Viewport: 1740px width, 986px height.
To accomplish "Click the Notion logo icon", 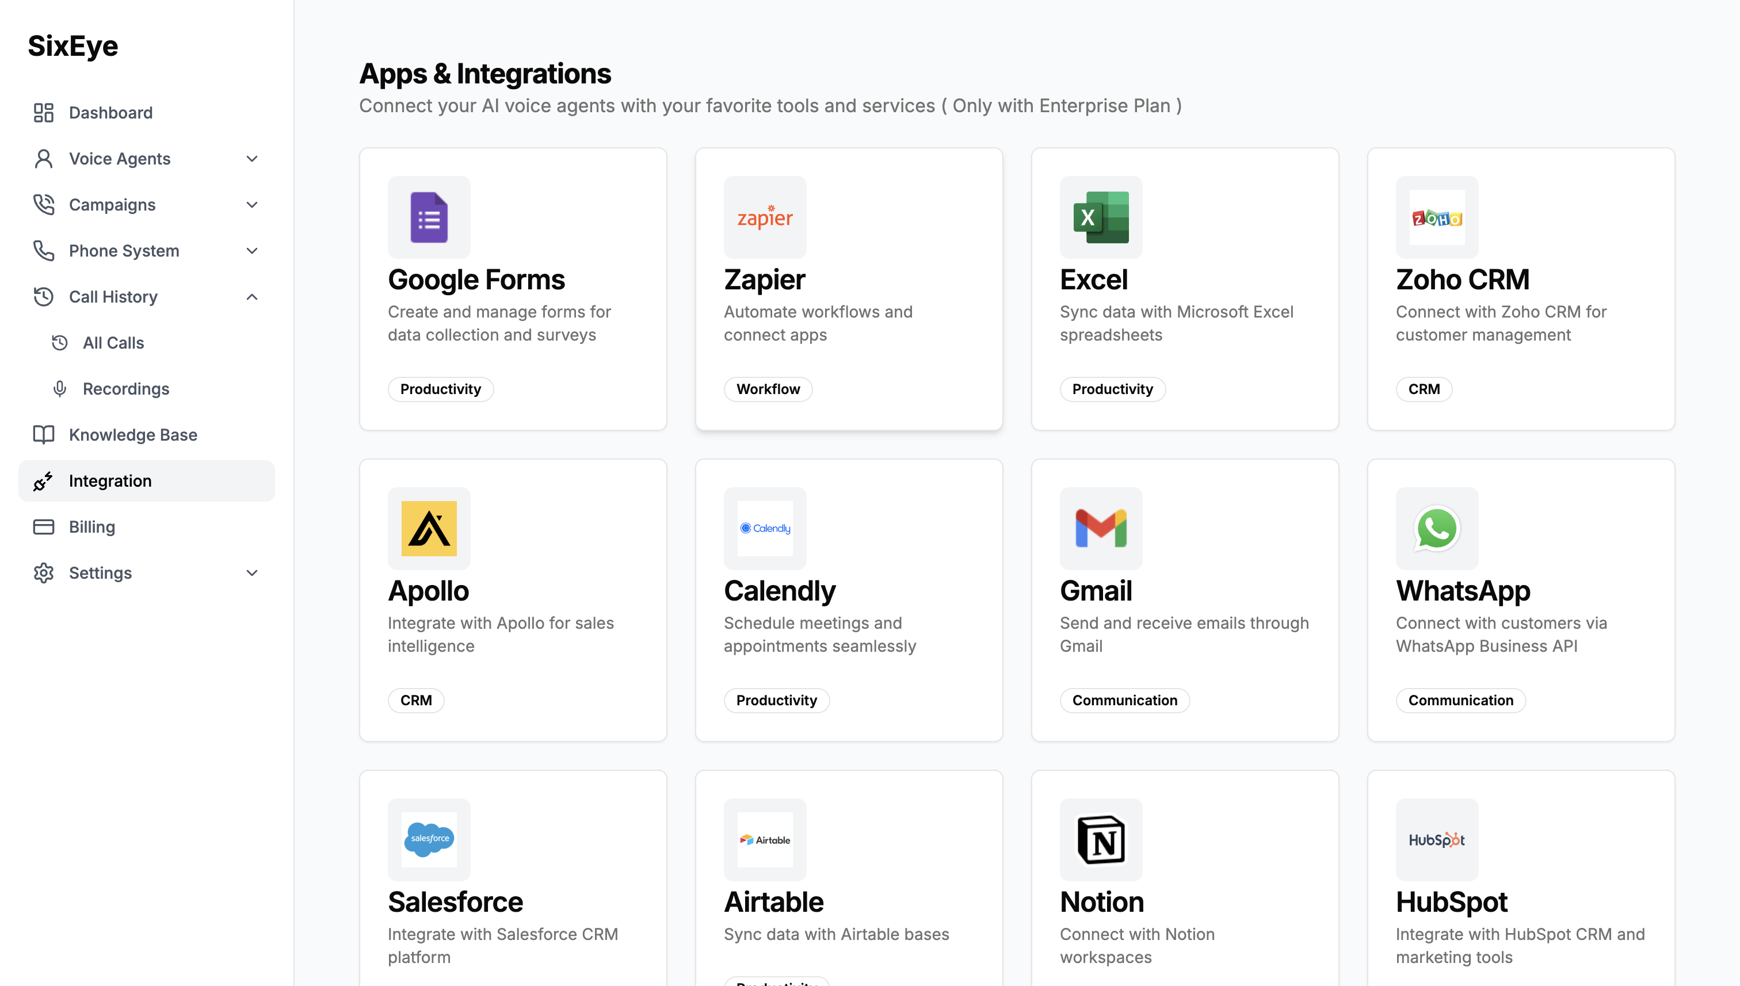I will [x=1101, y=839].
